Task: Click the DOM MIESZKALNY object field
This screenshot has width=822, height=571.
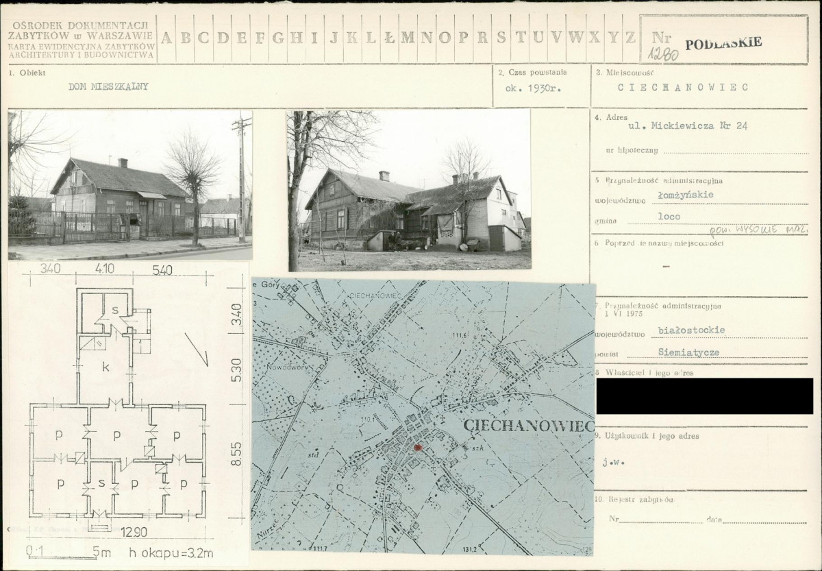Action: pyautogui.click(x=109, y=87)
